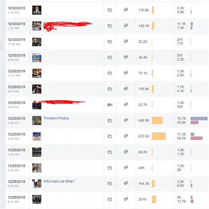Click the globe icon on 142.1K reach row
The width and height of the screenshot is (209, 209).
point(126,26)
